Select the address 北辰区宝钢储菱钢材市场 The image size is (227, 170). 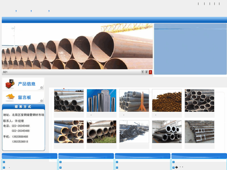(x=28, y=115)
